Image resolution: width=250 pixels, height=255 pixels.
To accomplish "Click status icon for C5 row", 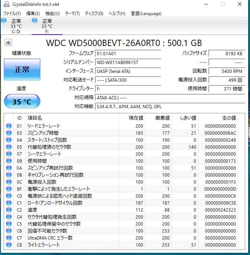I will click(9, 224).
